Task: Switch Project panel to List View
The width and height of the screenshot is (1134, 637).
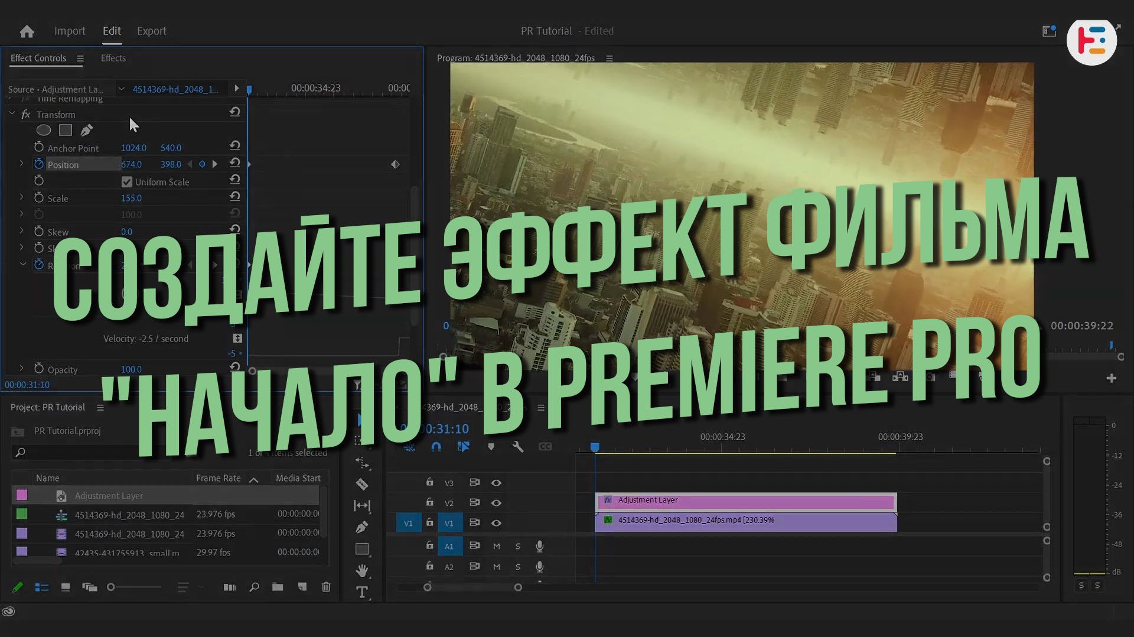Action: point(42,587)
